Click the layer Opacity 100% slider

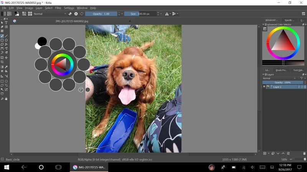tap(282, 82)
